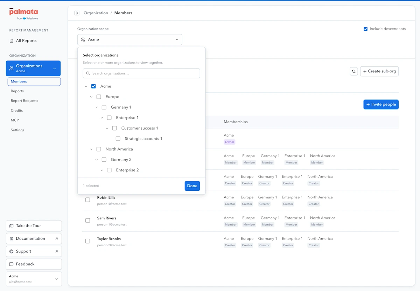Click the Feedback speech bubble icon
Screen dimensions: 420x291
pyautogui.click(x=12, y=264)
